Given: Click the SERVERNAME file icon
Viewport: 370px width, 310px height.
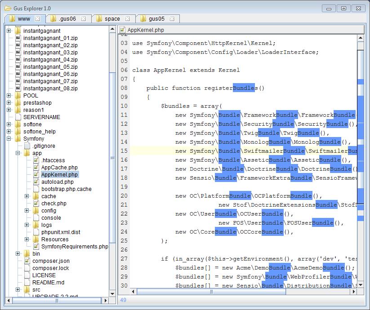Looking at the screenshot, I should tap(18, 117).
